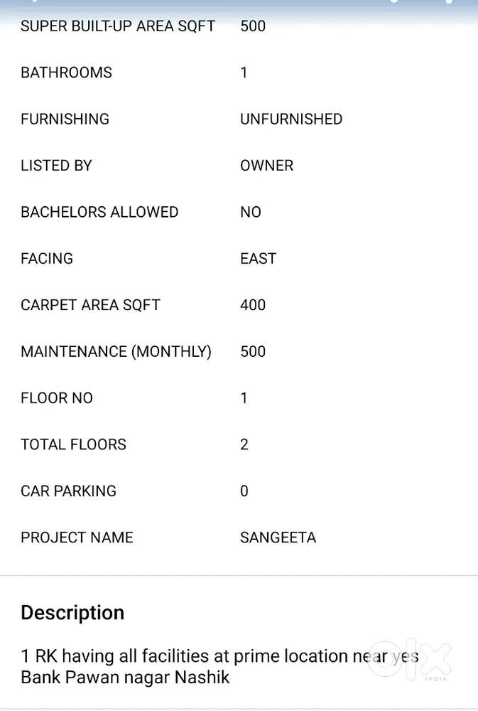Screen dimensions: 478x711
Task: Click the FACING EAST value
Action: (x=258, y=258)
